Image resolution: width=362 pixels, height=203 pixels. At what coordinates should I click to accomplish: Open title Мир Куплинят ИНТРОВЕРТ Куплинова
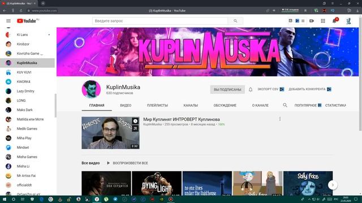click(182, 119)
